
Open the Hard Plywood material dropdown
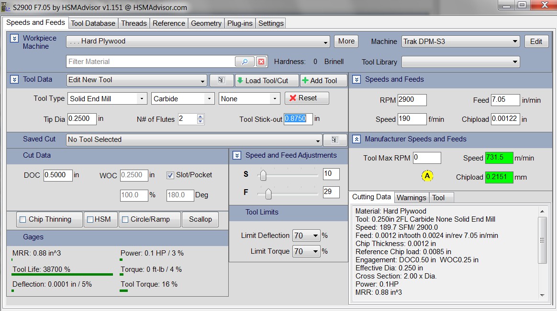pyautogui.click(x=198, y=42)
